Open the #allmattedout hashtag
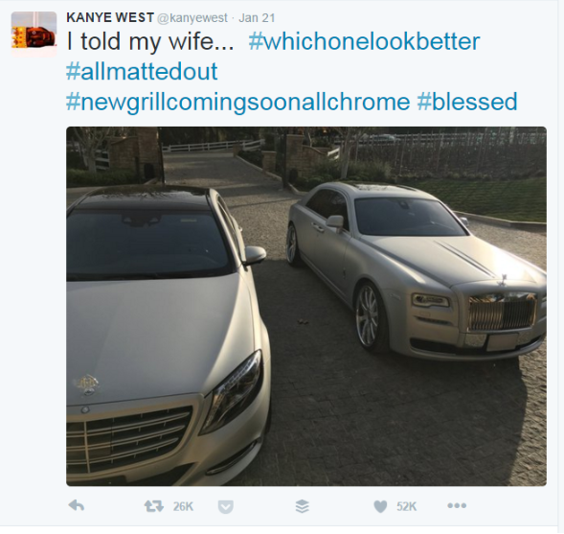This screenshot has width=564, height=534. pos(142,71)
